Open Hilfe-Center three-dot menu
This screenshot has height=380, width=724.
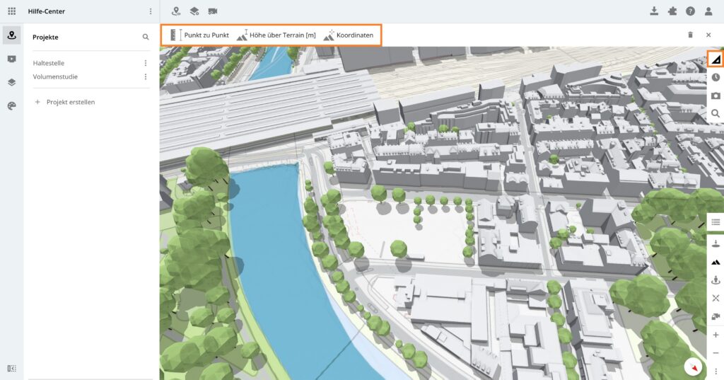tap(151, 11)
